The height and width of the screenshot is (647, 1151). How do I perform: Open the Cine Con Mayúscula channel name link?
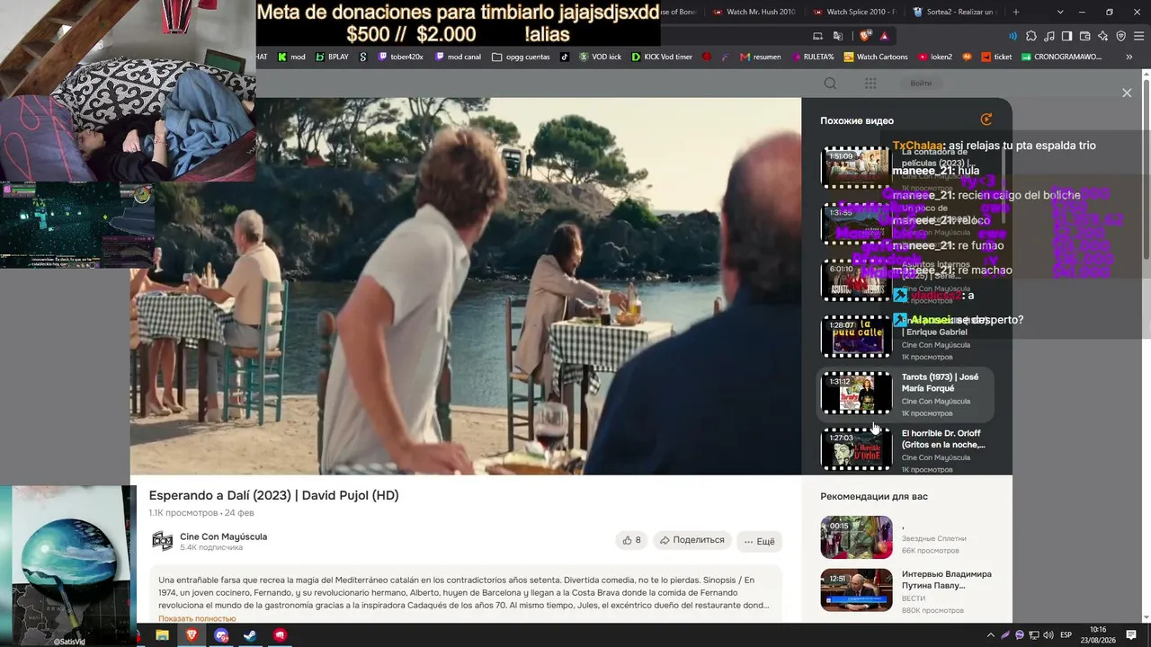pyautogui.click(x=223, y=536)
